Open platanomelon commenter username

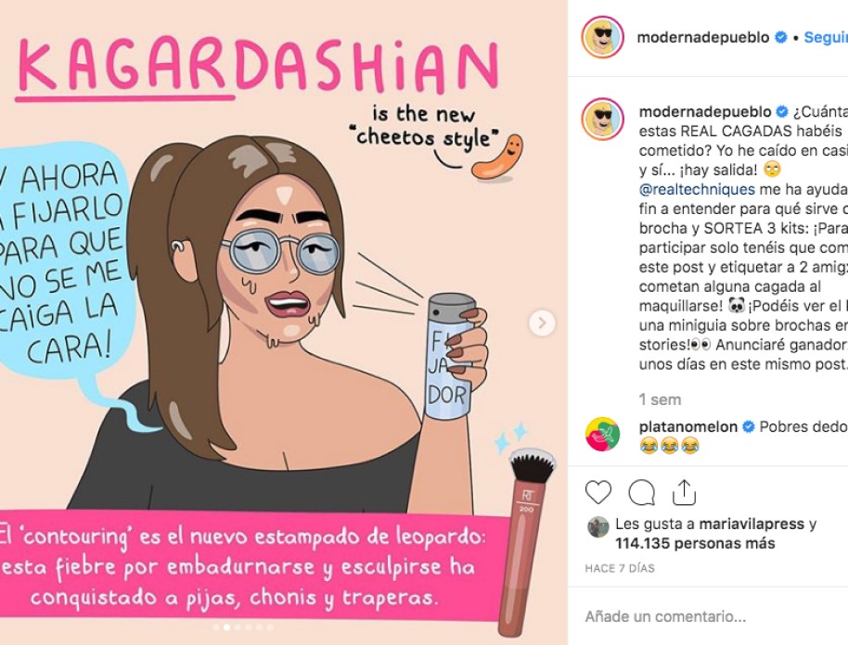(687, 426)
